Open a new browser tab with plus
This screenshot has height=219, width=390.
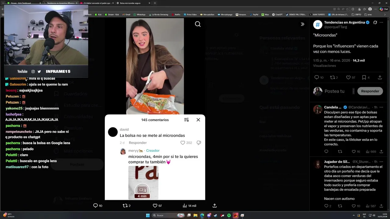(x=155, y=3)
